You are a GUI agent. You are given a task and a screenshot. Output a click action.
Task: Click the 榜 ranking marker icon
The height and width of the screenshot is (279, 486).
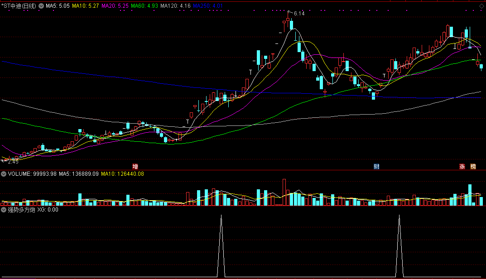click(x=473, y=167)
